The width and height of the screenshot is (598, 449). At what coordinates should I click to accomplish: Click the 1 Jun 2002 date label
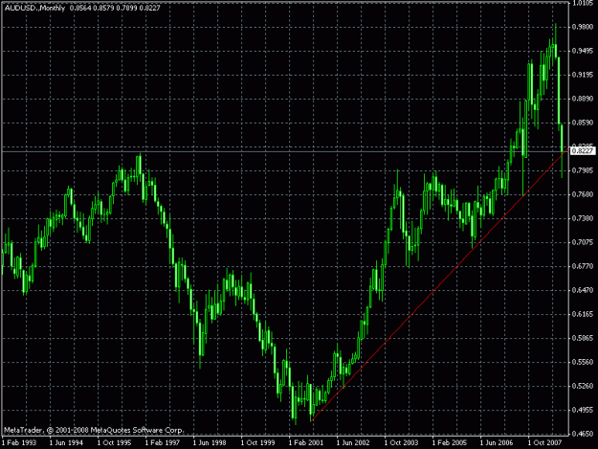coord(353,443)
